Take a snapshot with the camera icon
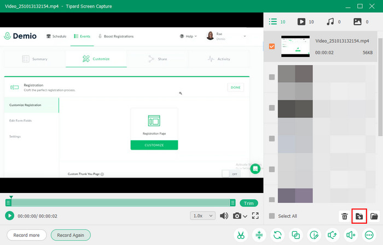Image resolution: width=383 pixels, height=245 pixels. 237,215
